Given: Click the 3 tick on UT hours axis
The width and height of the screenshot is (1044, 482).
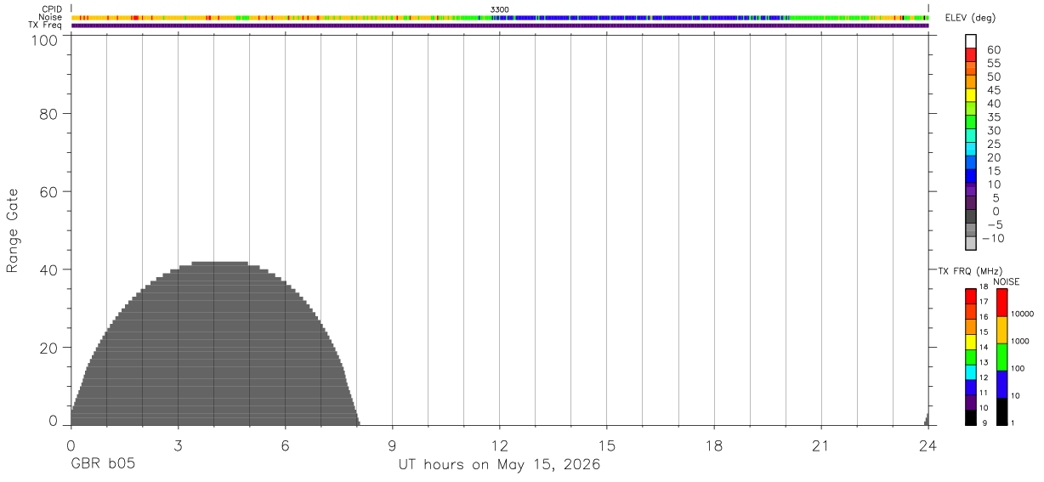Looking at the screenshot, I should 179,445.
